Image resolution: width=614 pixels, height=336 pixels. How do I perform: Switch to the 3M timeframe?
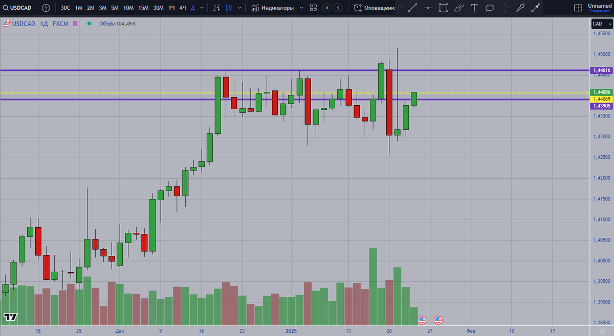coord(103,8)
